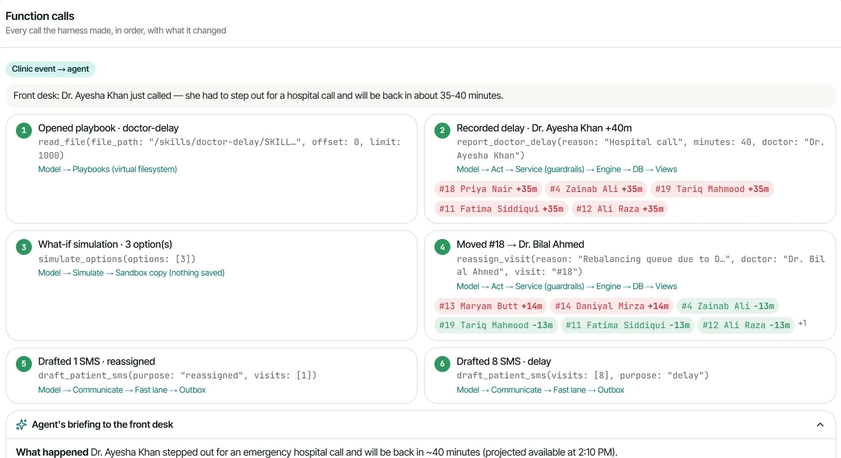The width and height of the screenshot is (841, 458).
Task: Click the read_file call code in card 1
Action: click(219, 149)
